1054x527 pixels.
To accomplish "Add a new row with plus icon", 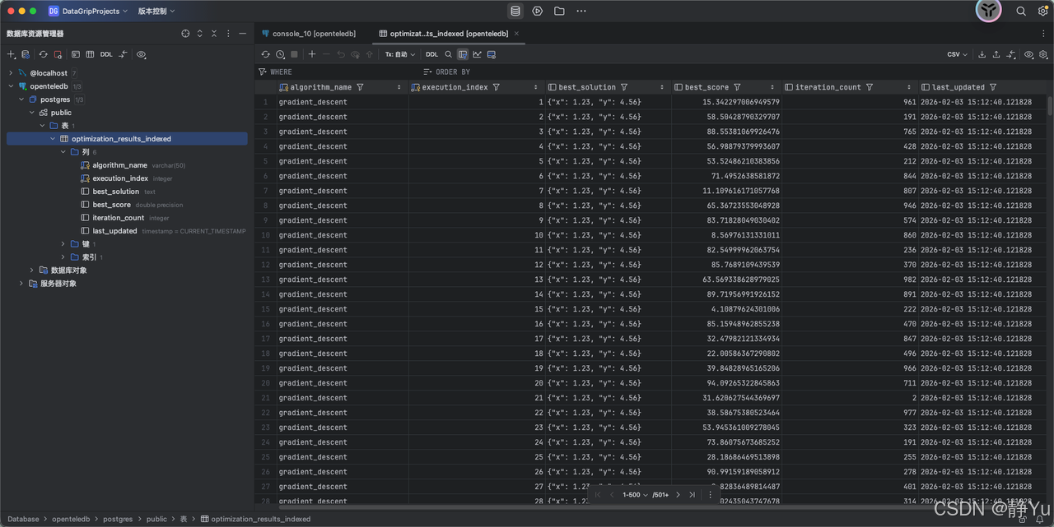I will 312,54.
